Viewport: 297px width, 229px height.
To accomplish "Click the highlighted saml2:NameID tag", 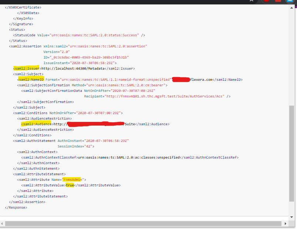I will (31, 80).
